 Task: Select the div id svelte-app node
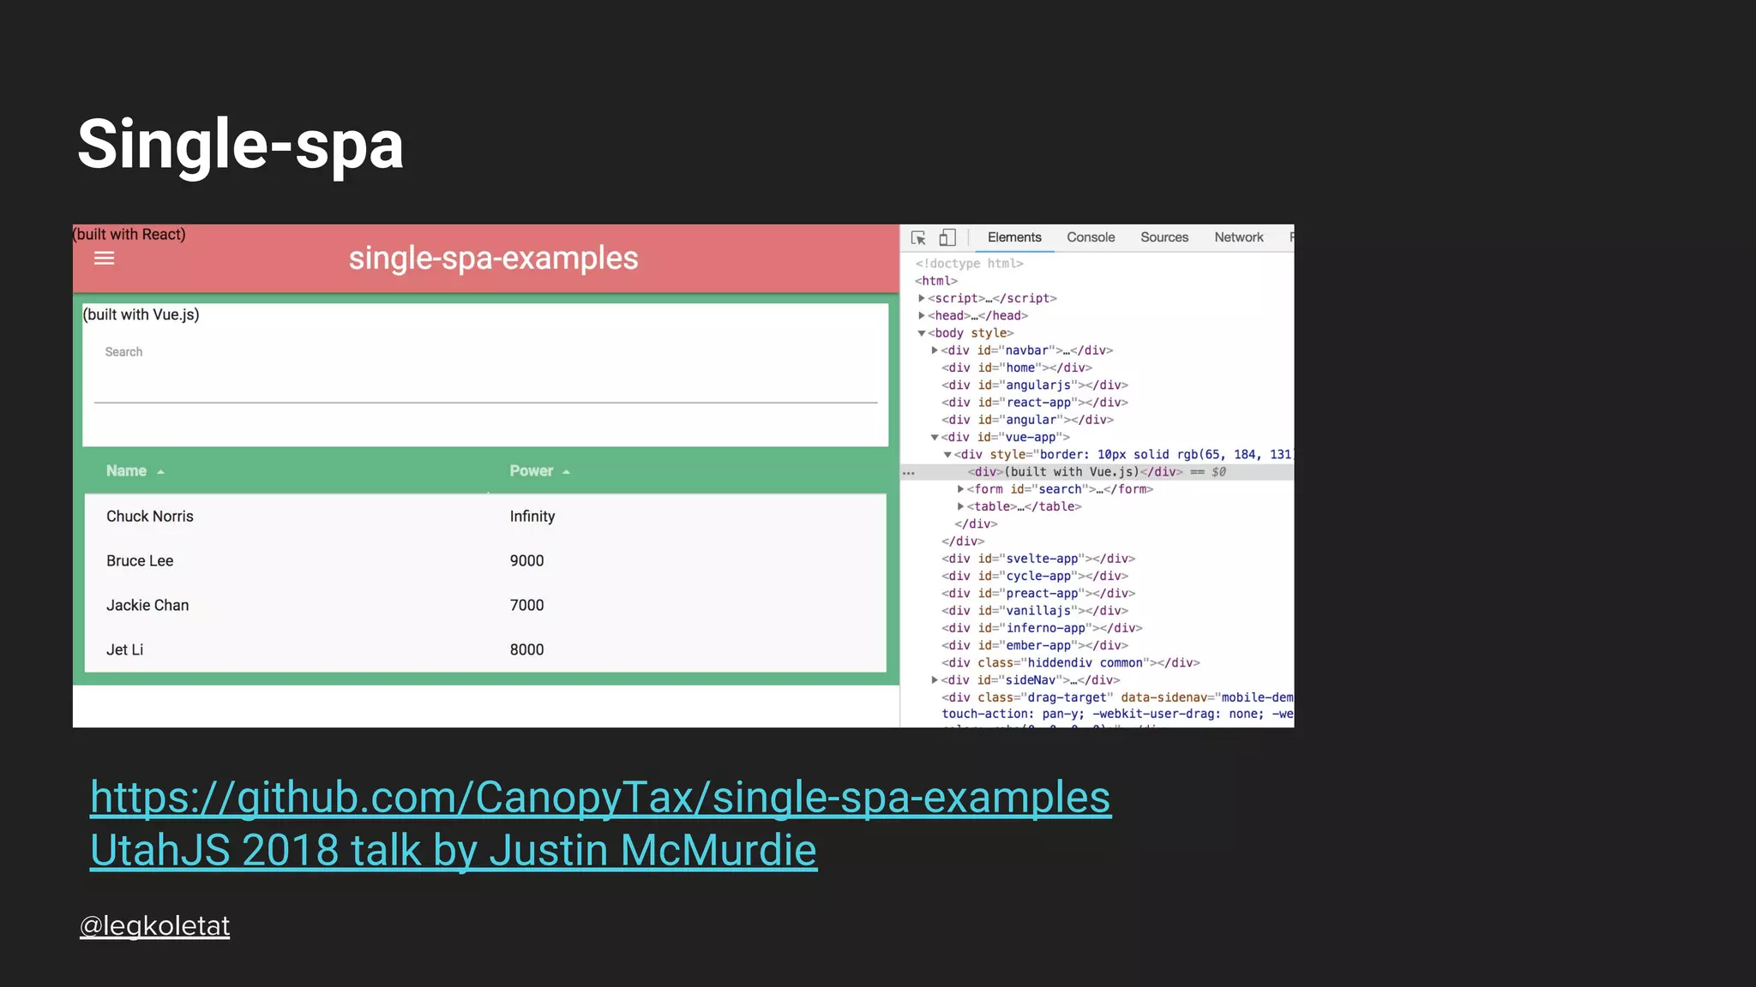(x=1038, y=559)
